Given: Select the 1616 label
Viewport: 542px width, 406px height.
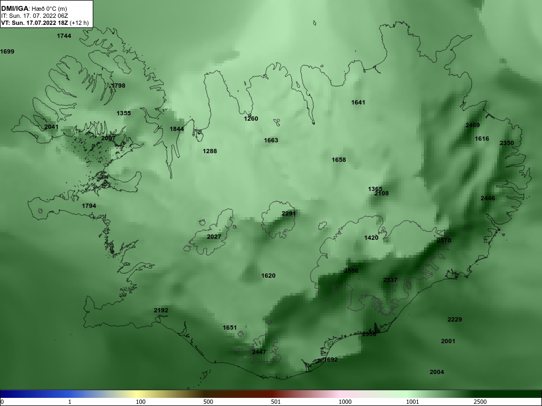Looking at the screenshot, I should (482, 139).
